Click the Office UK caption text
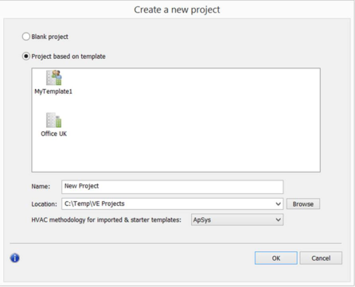 (x=54, y=134)
